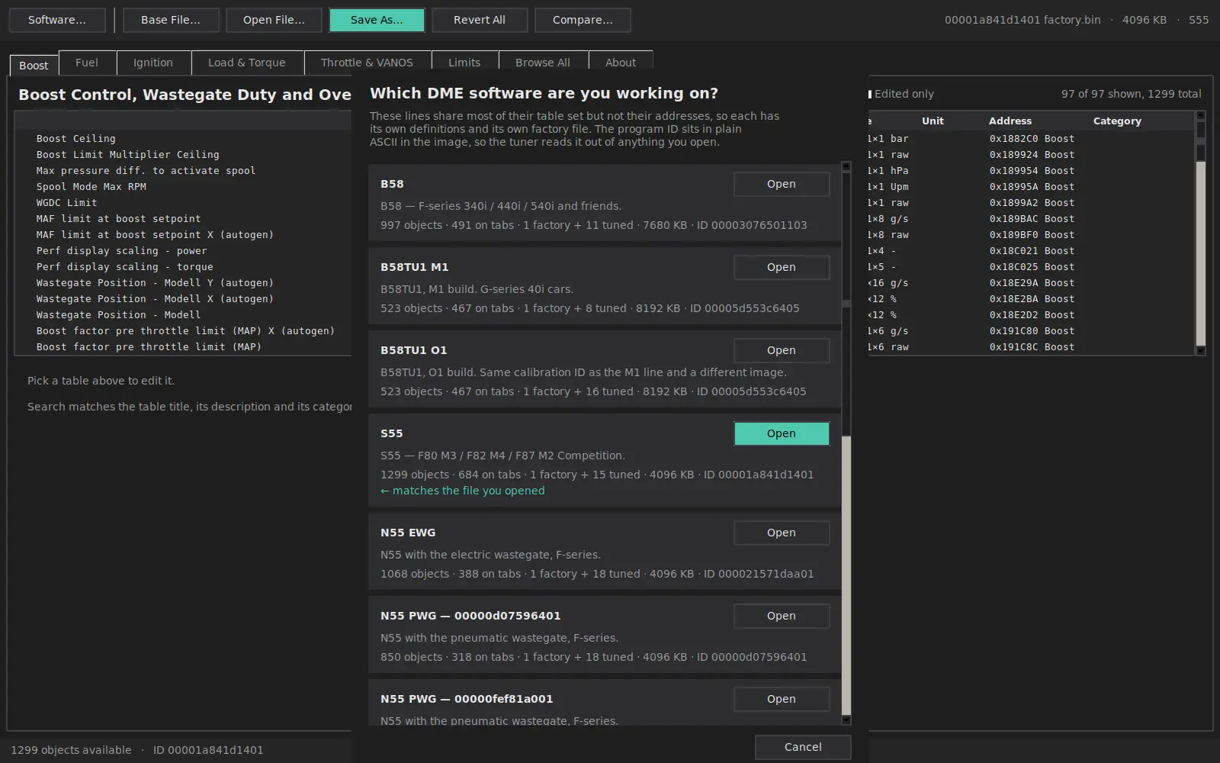Viewport: 1220px width, 763px height.
Task: Click address cell 0x189BAC
Action: click(x=1013, y=219)
